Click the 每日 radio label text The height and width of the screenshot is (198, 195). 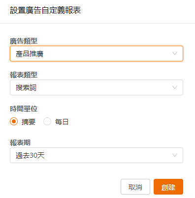click(x=62, y=122)
